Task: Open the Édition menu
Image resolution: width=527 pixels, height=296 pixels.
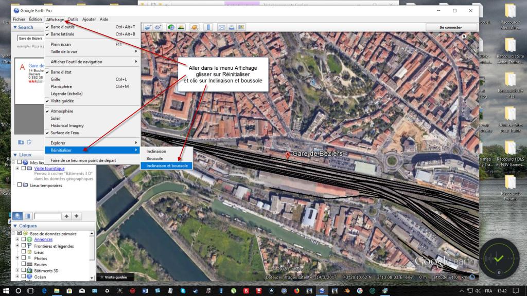Action: click(36, 20)
